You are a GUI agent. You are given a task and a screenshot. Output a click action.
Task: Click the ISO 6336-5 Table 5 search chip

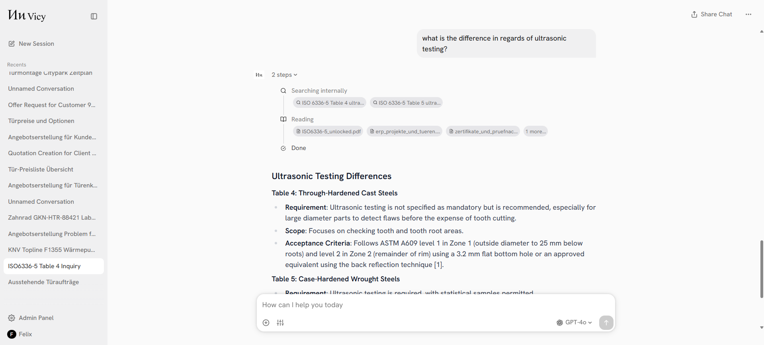[406, 103]
